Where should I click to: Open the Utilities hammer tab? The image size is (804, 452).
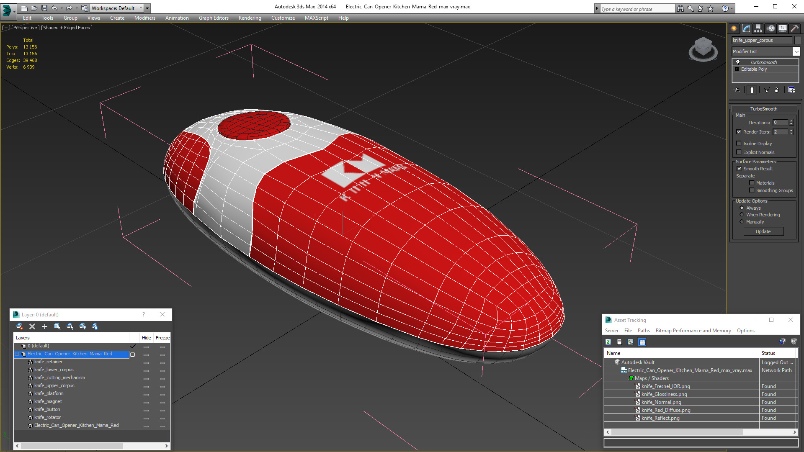(x=794, y=28)
